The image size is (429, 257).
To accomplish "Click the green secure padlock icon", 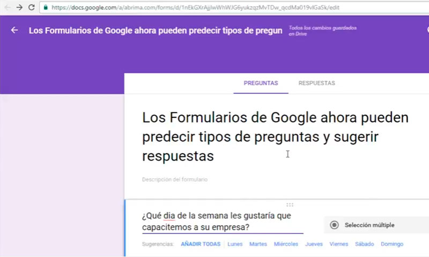I will click(x=46, y=7).
